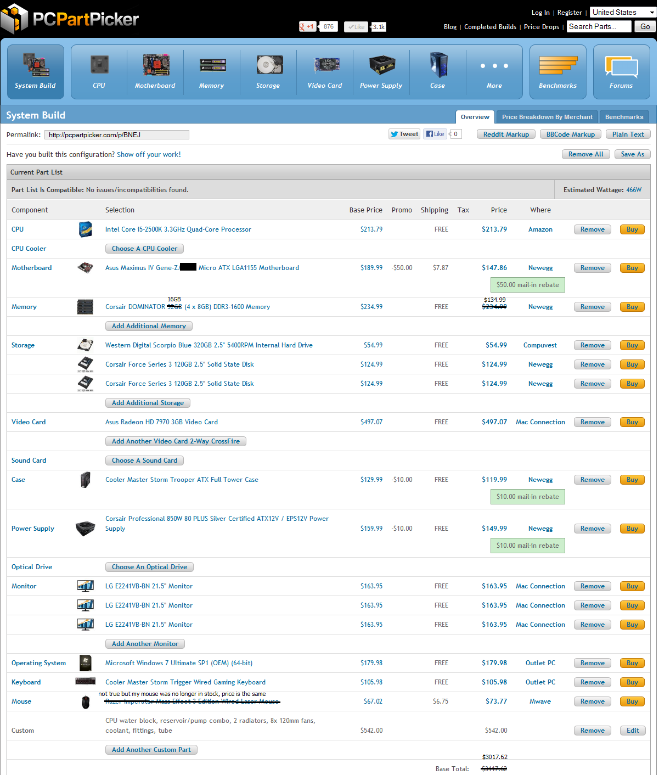Click the Tweet button

click(404, 134)
